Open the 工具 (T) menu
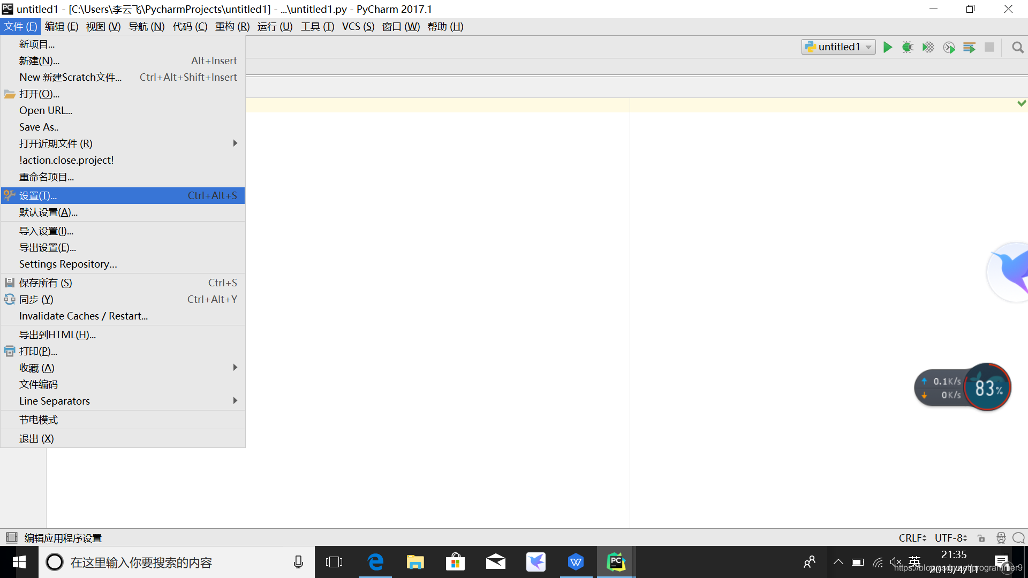The width and height of the screenshot is (1028, 578). pos(318,26)
